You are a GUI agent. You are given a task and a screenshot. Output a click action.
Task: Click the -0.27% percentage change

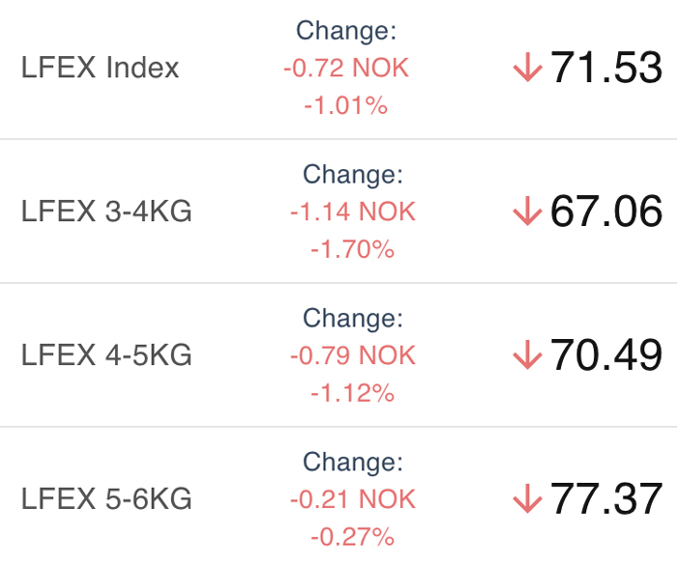[353, 537]
